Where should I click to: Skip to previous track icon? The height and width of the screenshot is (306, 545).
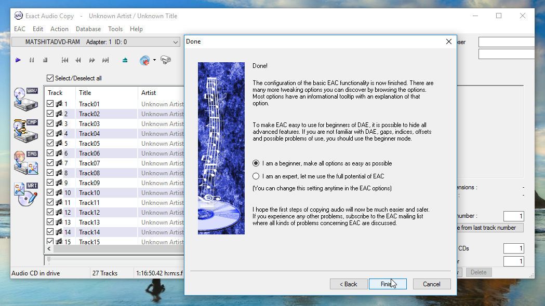64,60
